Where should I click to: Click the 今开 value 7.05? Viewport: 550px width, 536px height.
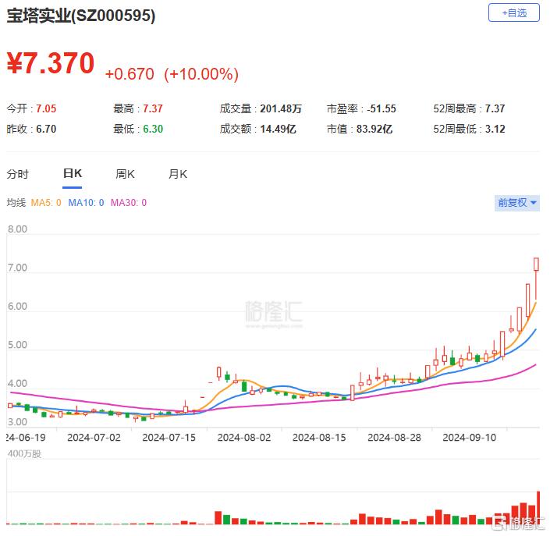46,108
